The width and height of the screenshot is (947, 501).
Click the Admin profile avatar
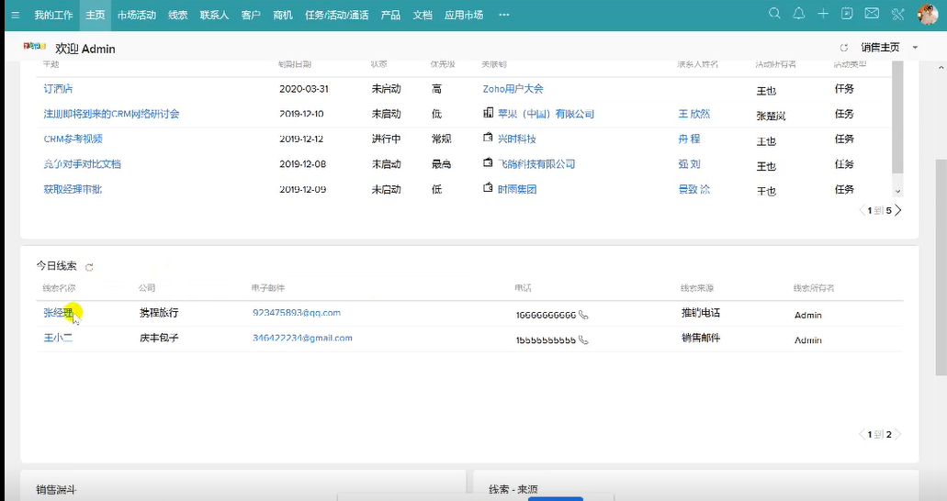tap(927, 14)
